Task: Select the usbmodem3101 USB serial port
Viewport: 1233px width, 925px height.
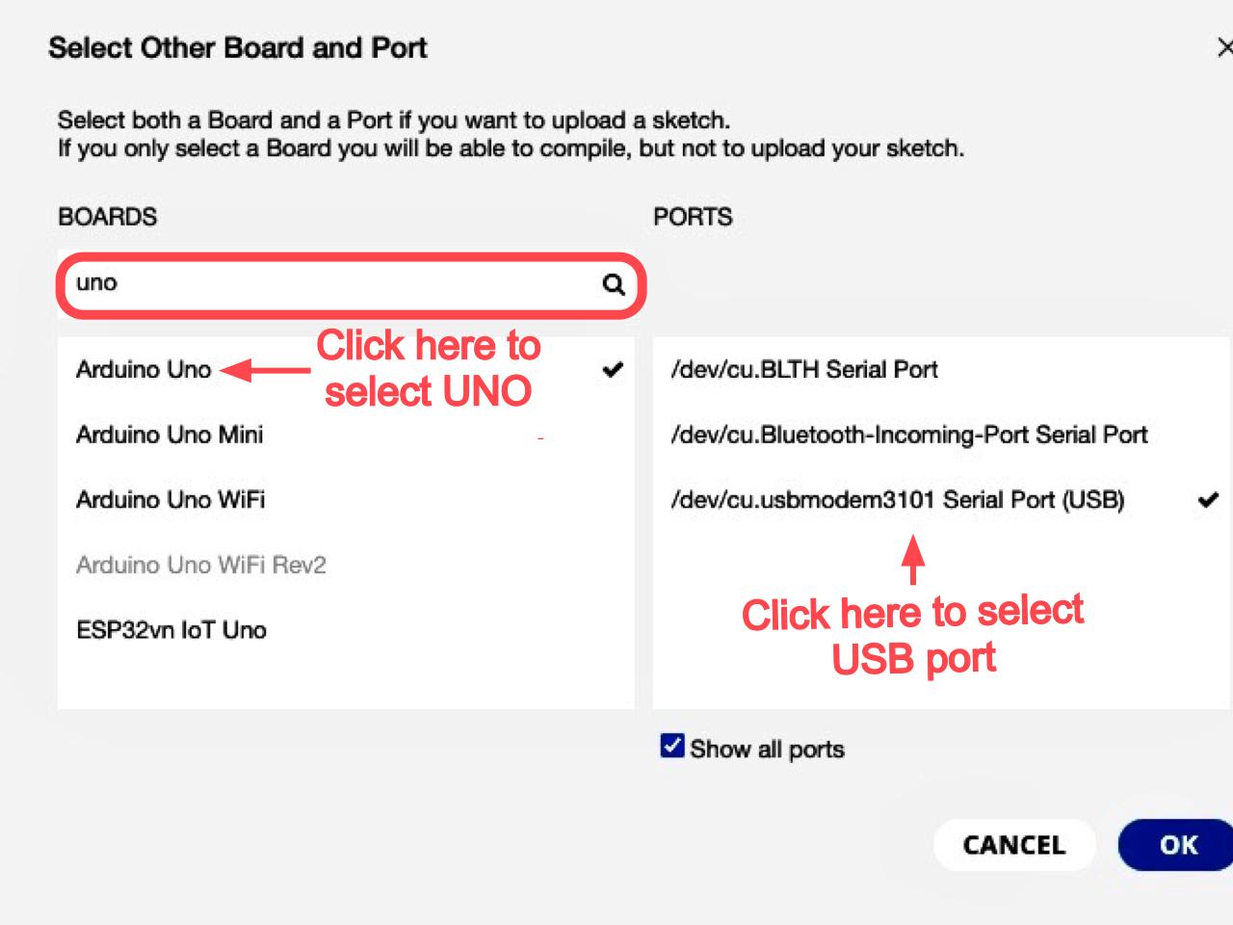Action: pyautogui.click(x=942, y=499)
